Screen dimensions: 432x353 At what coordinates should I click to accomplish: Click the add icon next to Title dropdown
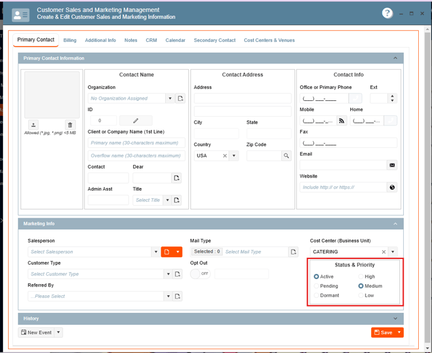coord(176,200)
